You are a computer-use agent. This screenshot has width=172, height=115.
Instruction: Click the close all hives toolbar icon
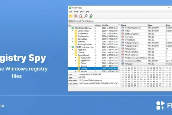click(81, 16)
